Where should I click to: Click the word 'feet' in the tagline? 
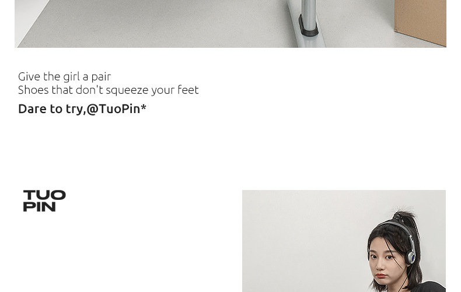(x=188, y=90)
